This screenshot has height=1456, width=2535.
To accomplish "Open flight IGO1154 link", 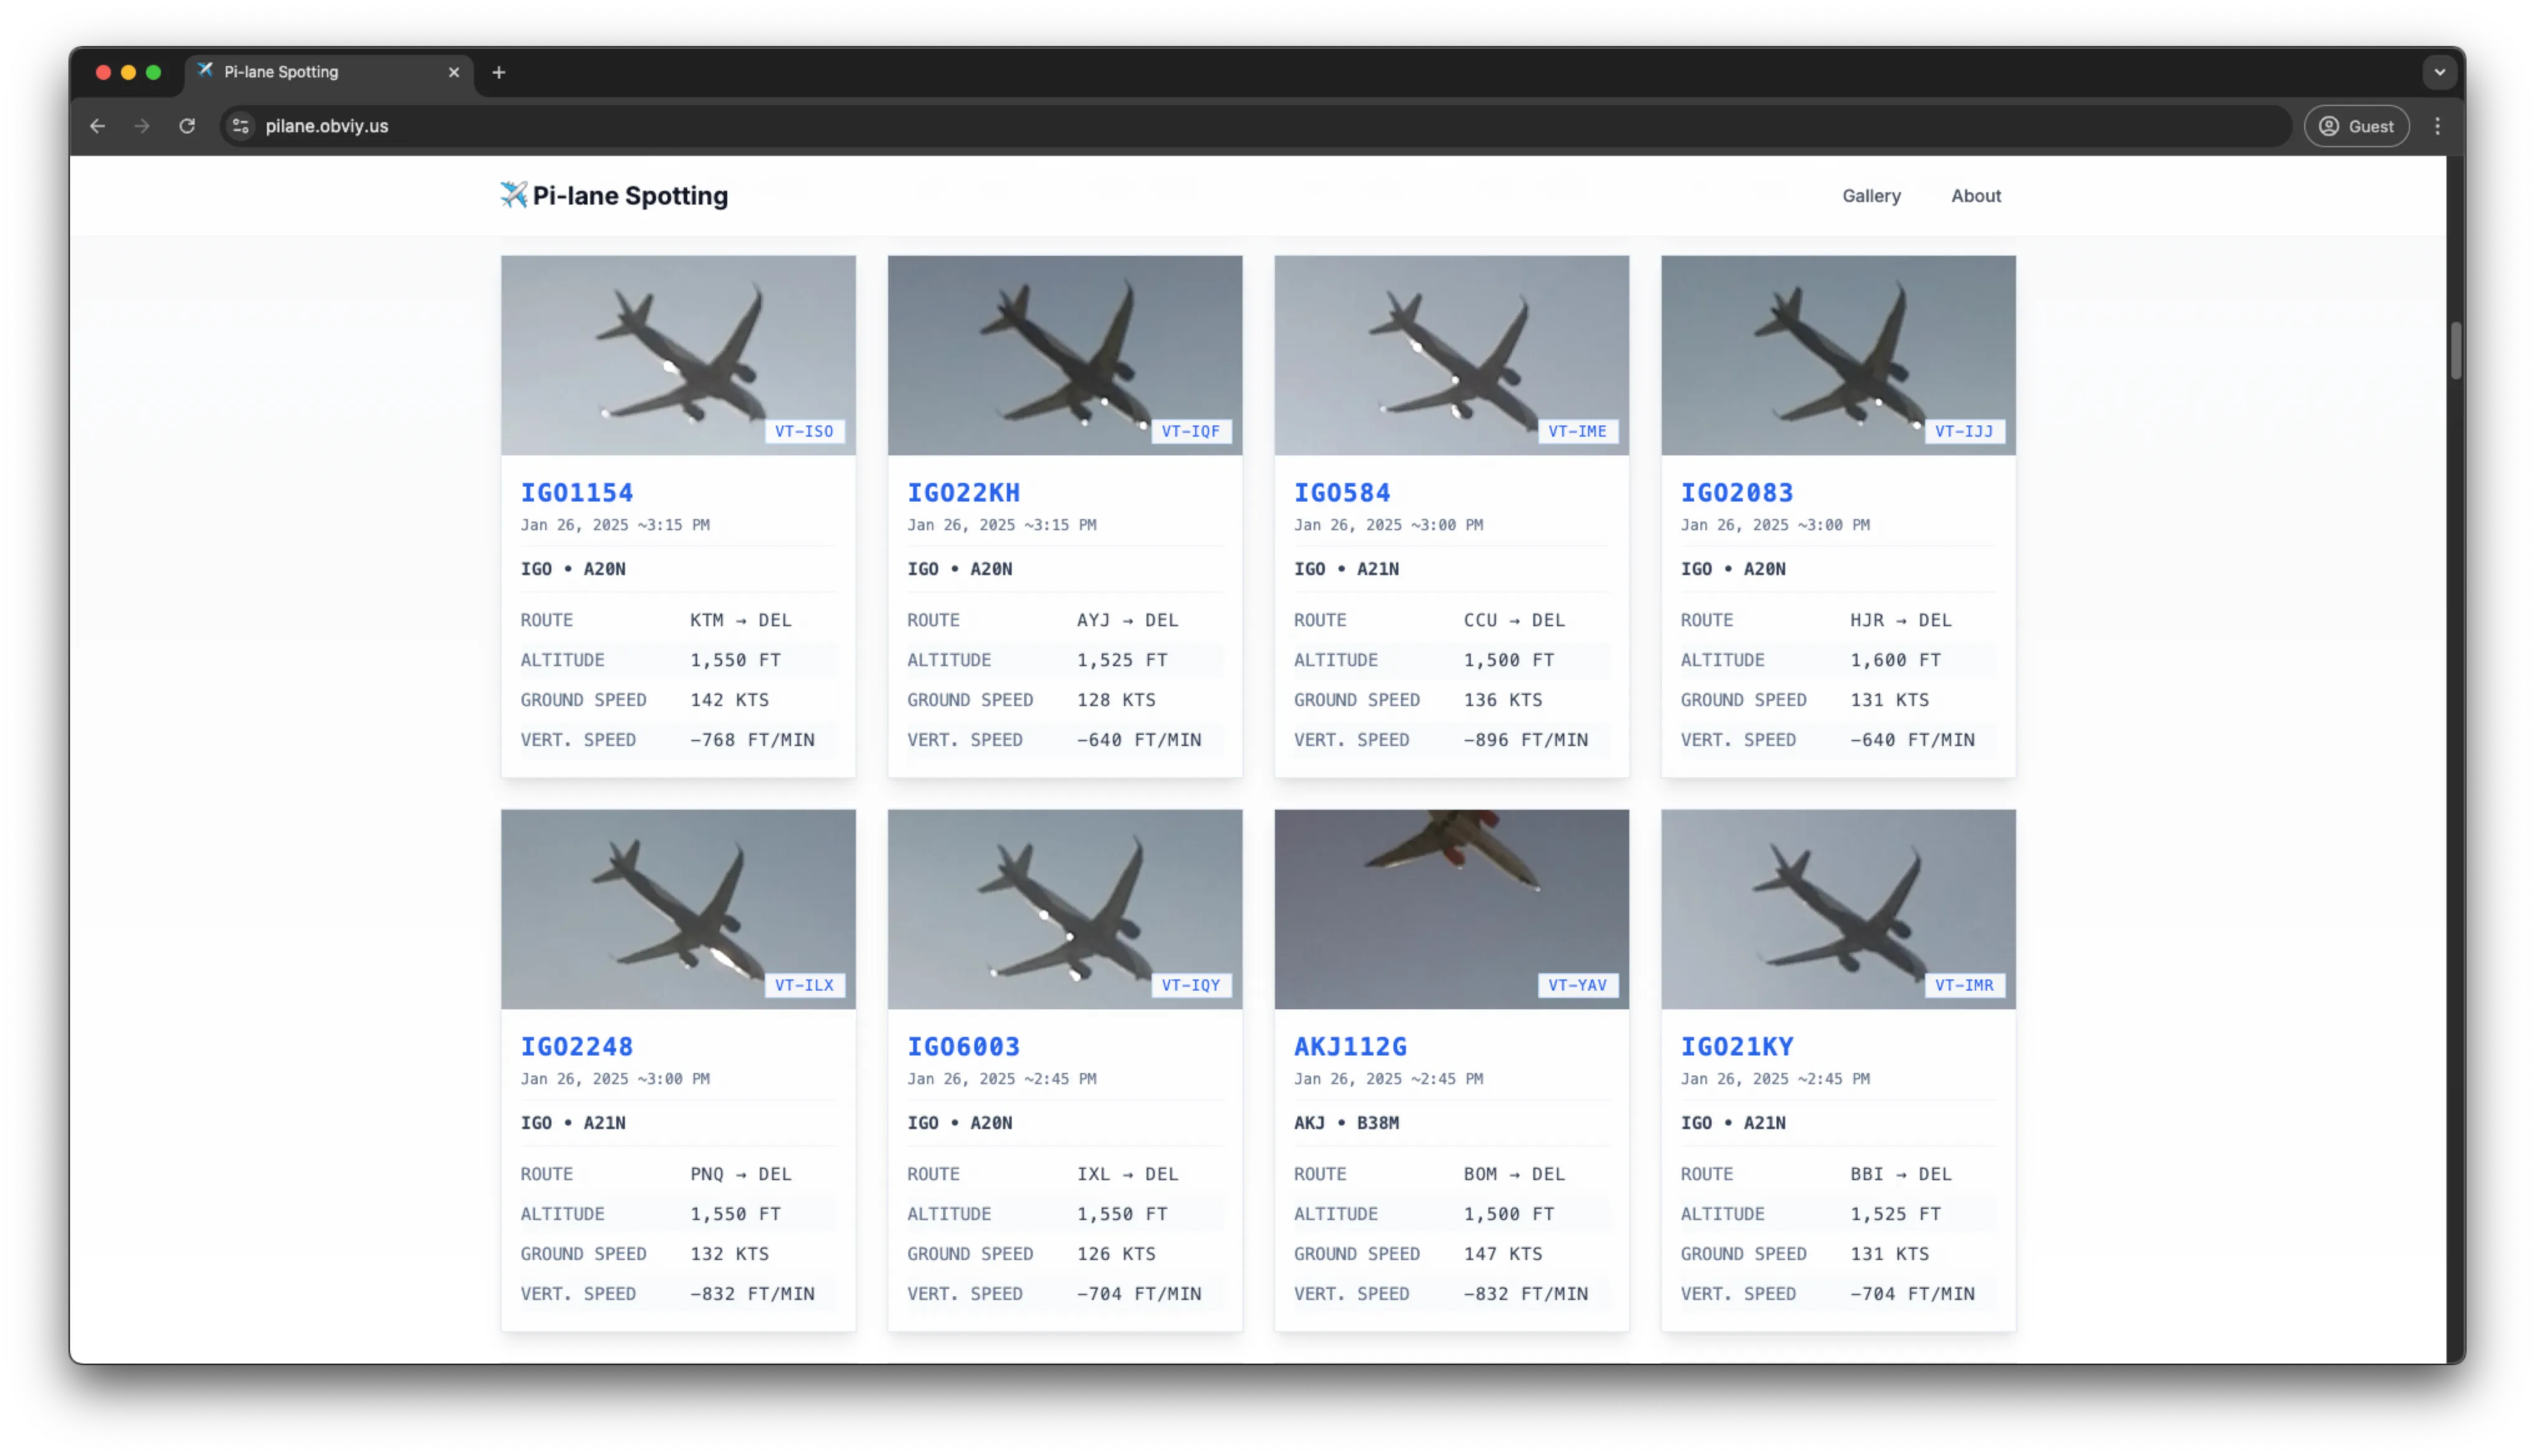I will tap(577, 492).
